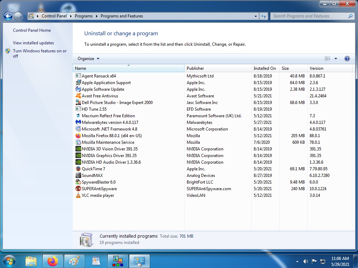Sort by the Size column header
This screenshot has width=358, height=268.
click(293, 68)
